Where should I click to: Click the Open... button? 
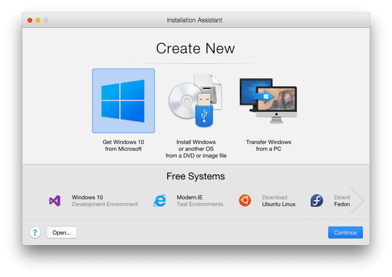61,232
